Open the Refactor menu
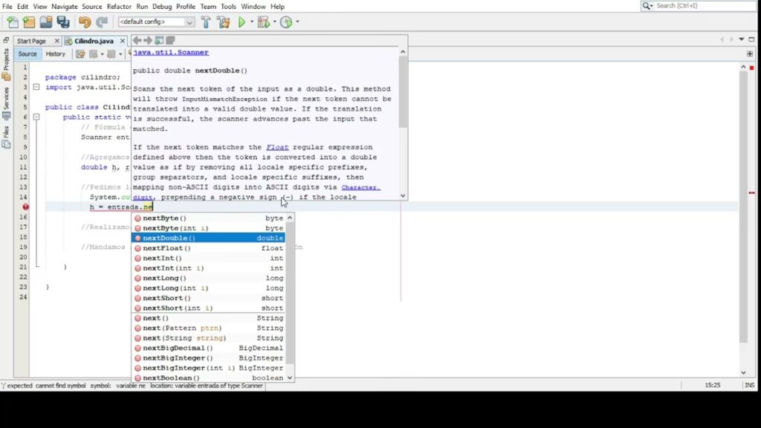 point(119,7)
